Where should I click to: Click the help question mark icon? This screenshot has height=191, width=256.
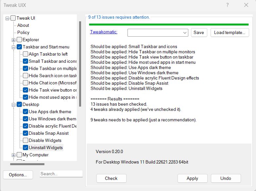tap(228, 5)
